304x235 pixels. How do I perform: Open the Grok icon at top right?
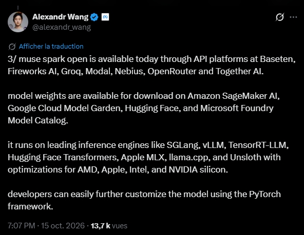point(280,17)
